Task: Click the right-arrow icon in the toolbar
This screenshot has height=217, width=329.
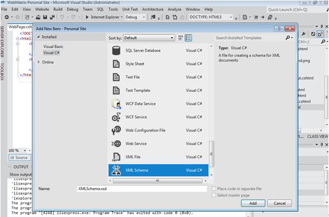Action: (262, 17)
